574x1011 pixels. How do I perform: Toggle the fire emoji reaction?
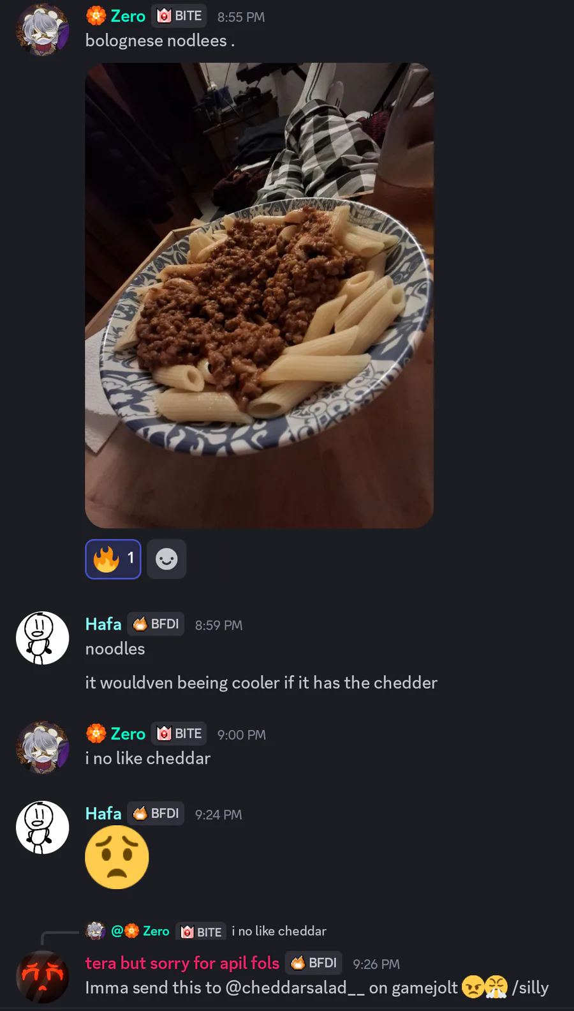tap(114, 559)
